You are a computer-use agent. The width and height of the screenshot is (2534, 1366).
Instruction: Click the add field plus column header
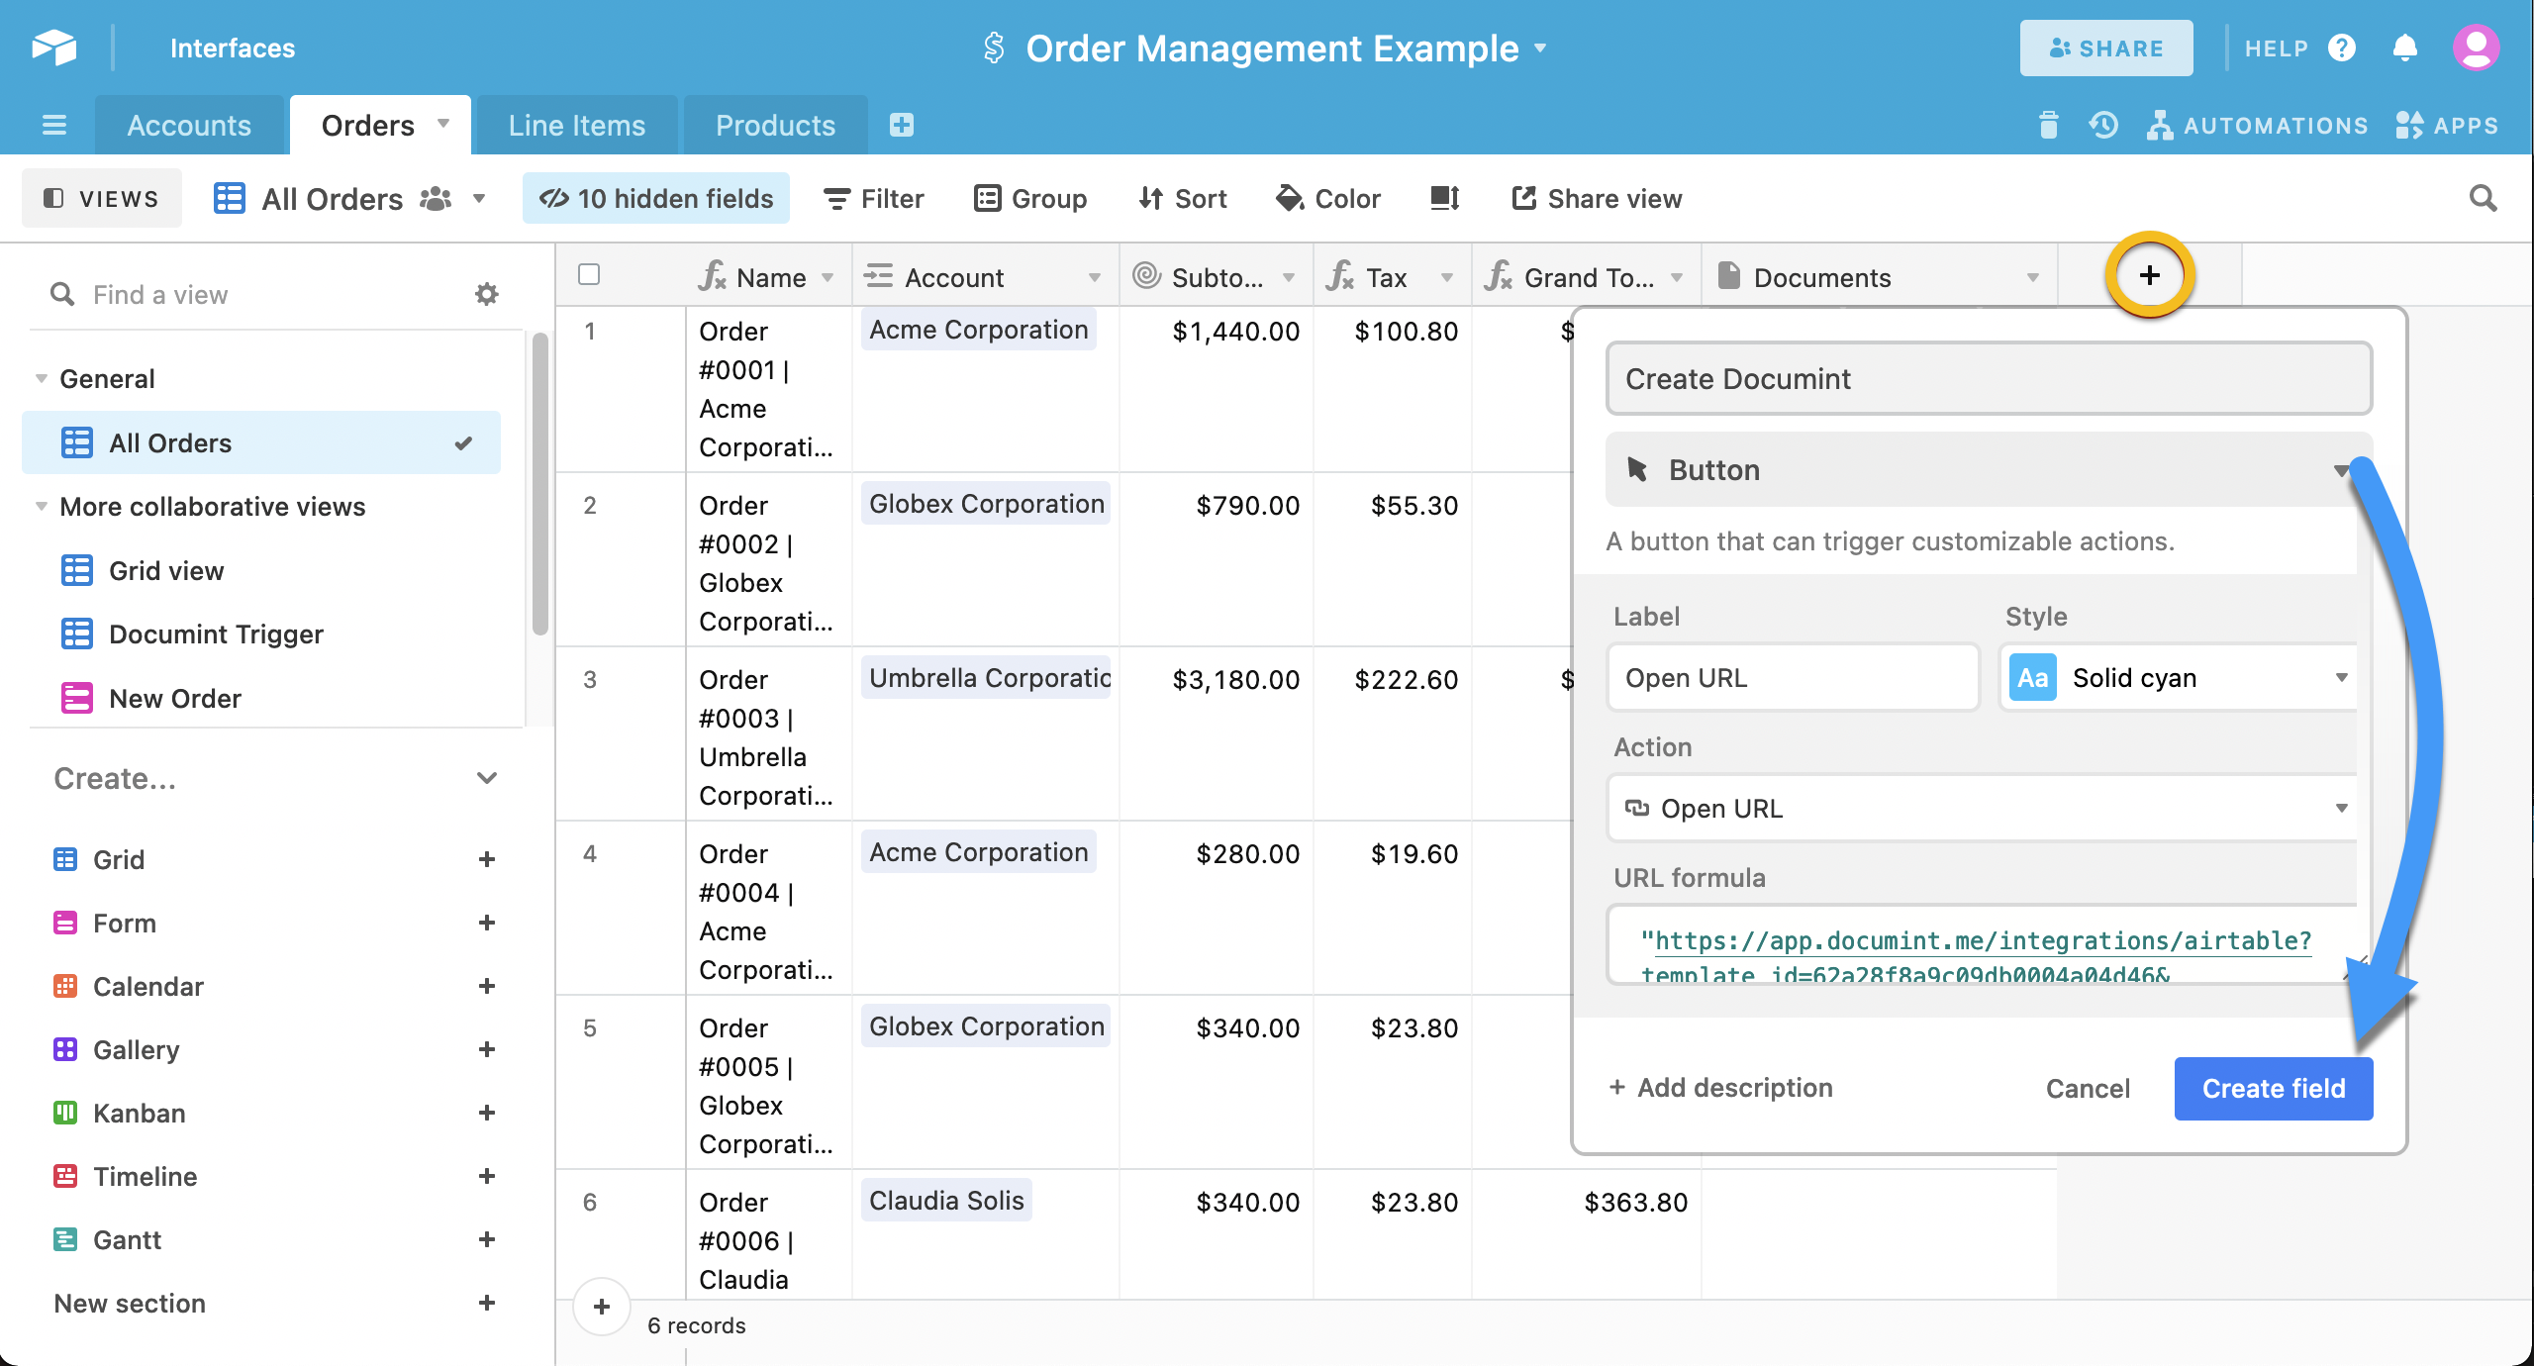click(2149, 275)
